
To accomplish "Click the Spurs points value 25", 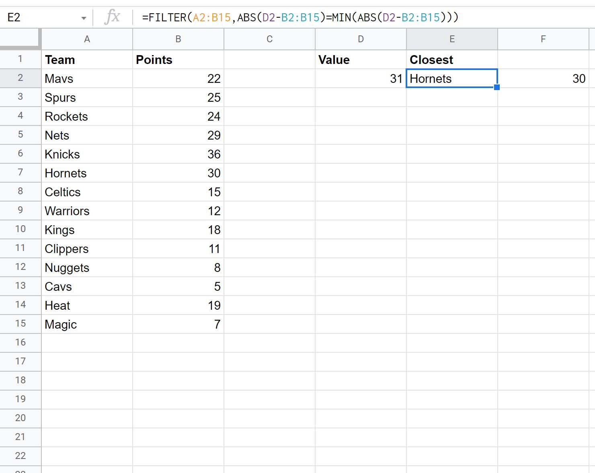I will [x=178, y=97].
